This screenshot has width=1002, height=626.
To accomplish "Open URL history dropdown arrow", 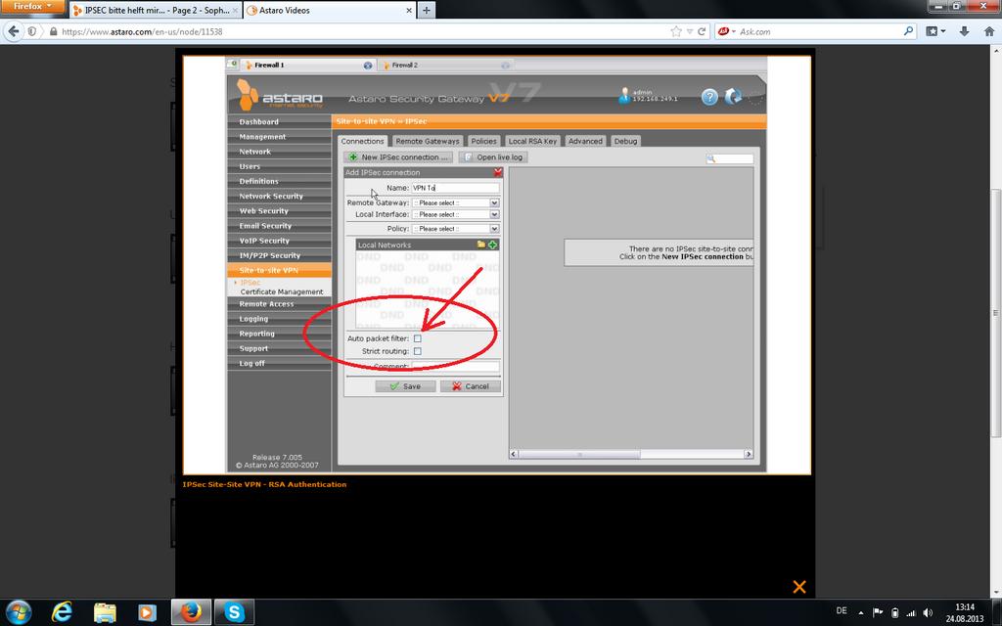I will (690, 31).
